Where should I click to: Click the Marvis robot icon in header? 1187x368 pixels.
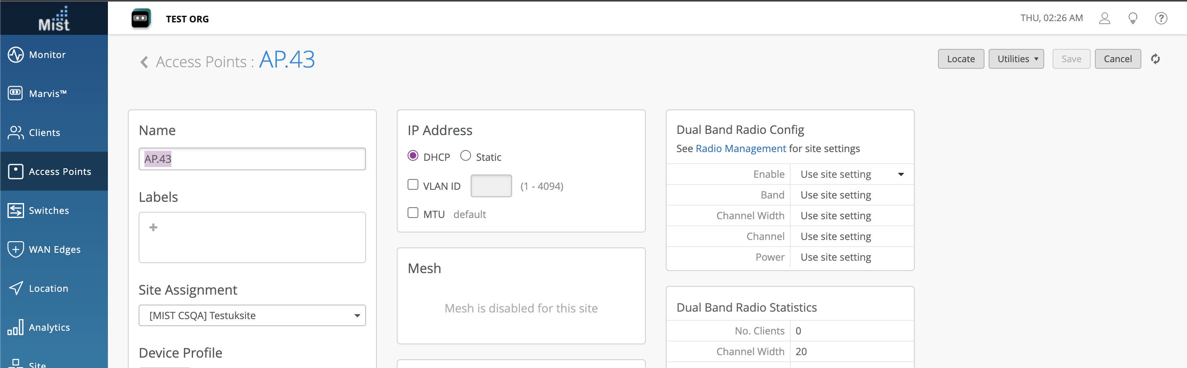141,18
